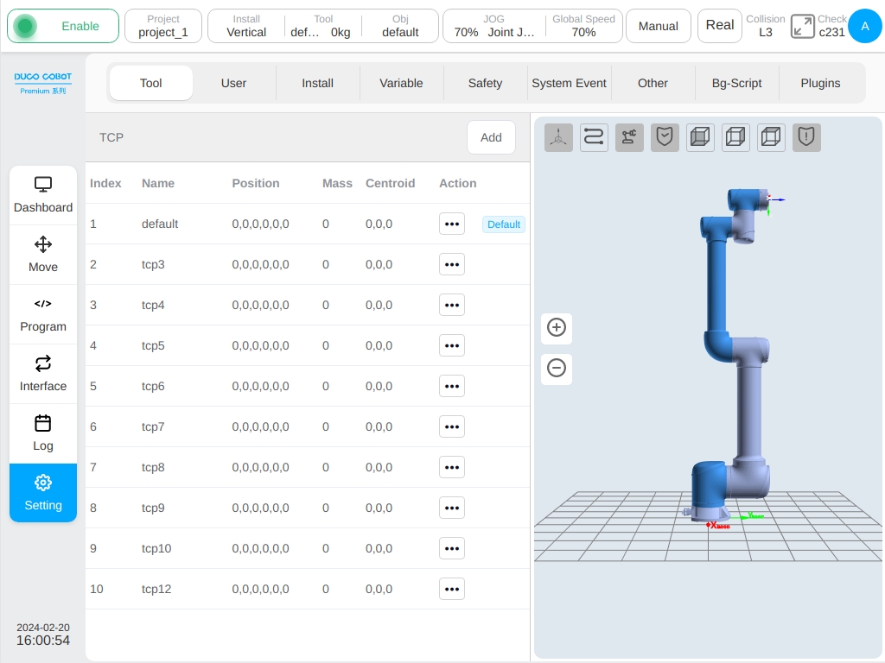Switch to the User tab
The image size is (885, 663).
coord(233,83)
